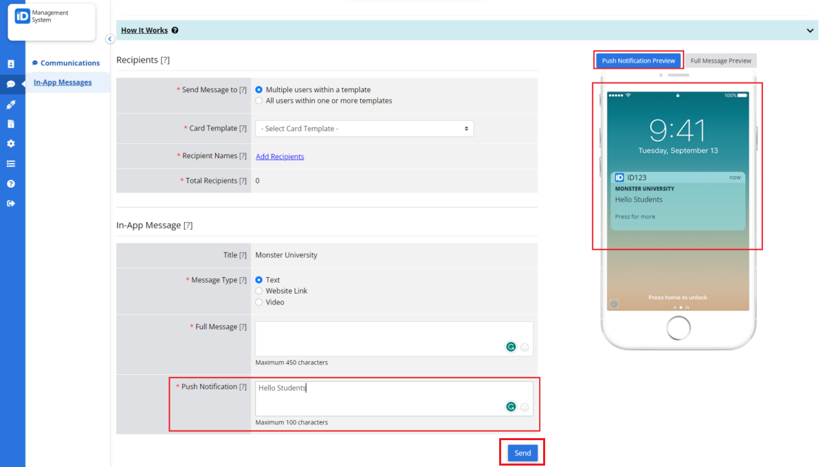Open In-App Messages menu item
The width and height of the screenshot is (825, 467).
click(x=63, y=83)
